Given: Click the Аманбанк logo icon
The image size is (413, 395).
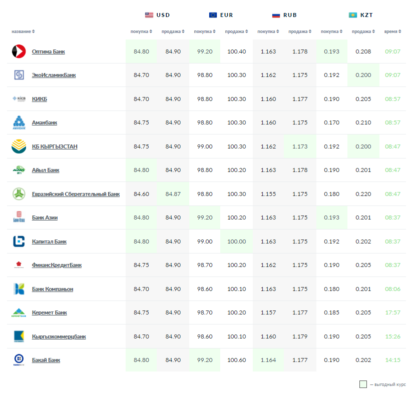Looking at the screenshot, I should (19, 122).
